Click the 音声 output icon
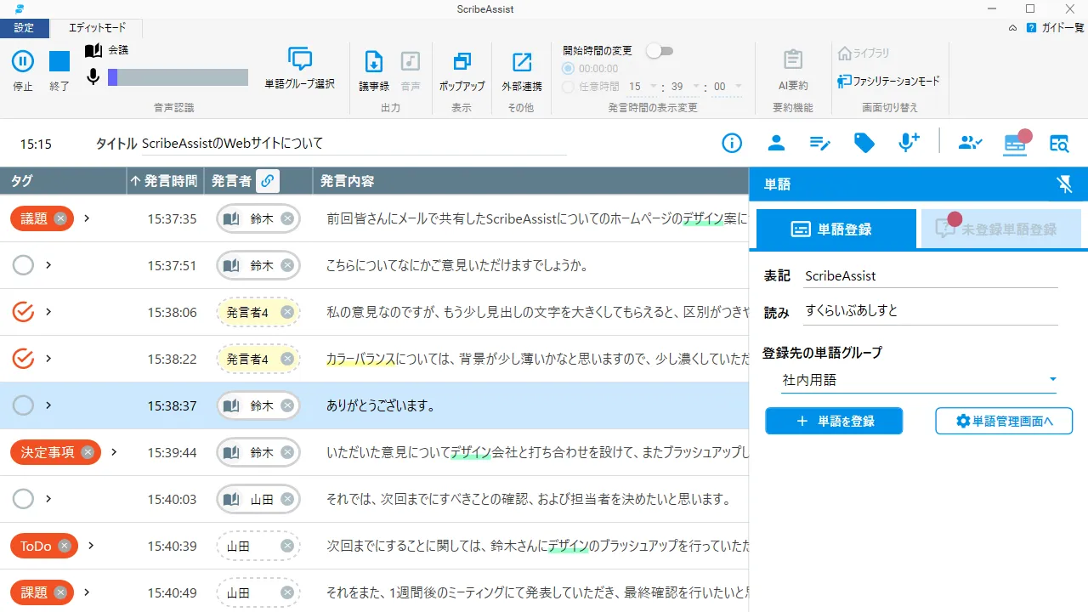 point(411,61)
